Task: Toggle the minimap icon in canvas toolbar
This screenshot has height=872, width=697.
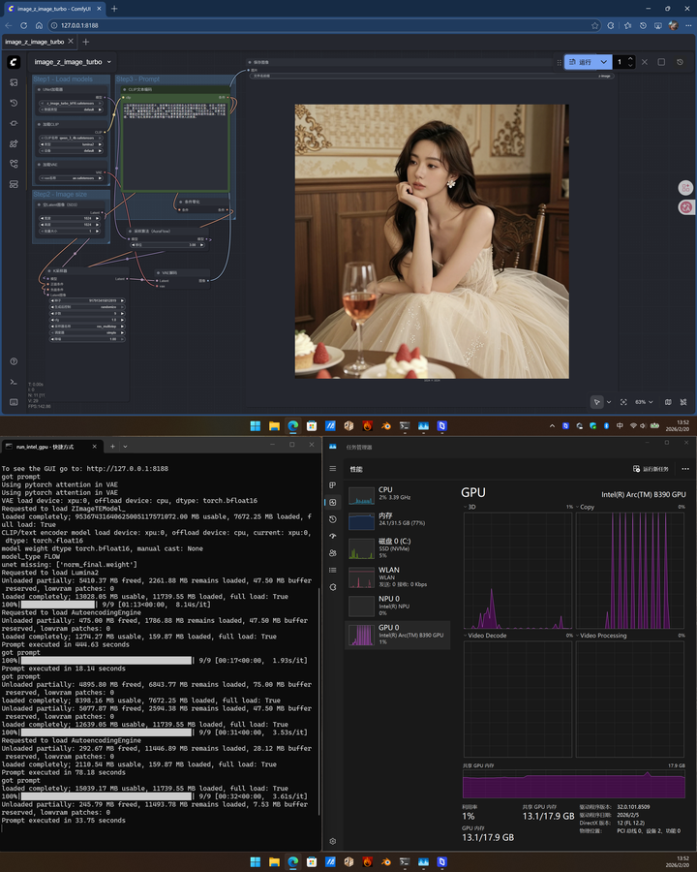Action: point(668,401)
